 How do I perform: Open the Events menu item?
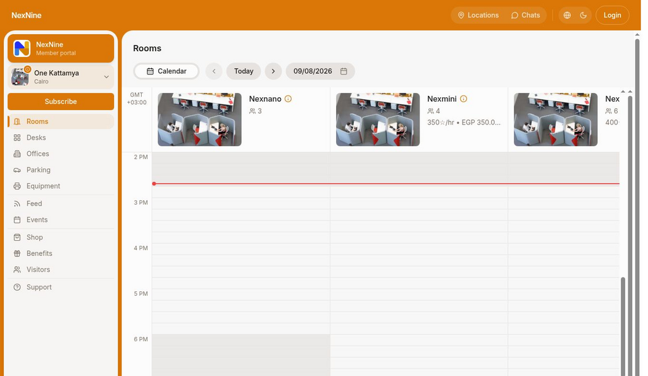pyautogui.click(x=61, y=219)
